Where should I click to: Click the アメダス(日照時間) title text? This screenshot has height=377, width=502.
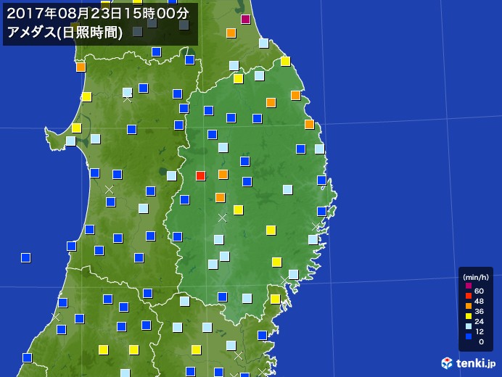tap(65, 33)
